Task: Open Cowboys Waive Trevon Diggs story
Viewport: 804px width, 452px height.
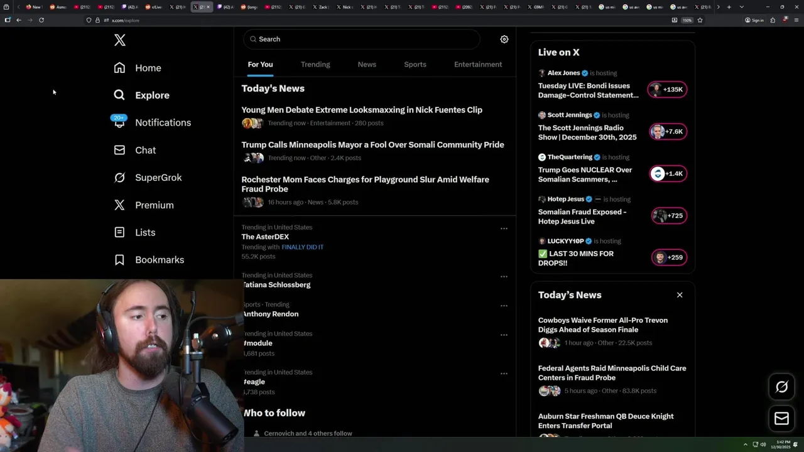Action: (x=603, y=325)
